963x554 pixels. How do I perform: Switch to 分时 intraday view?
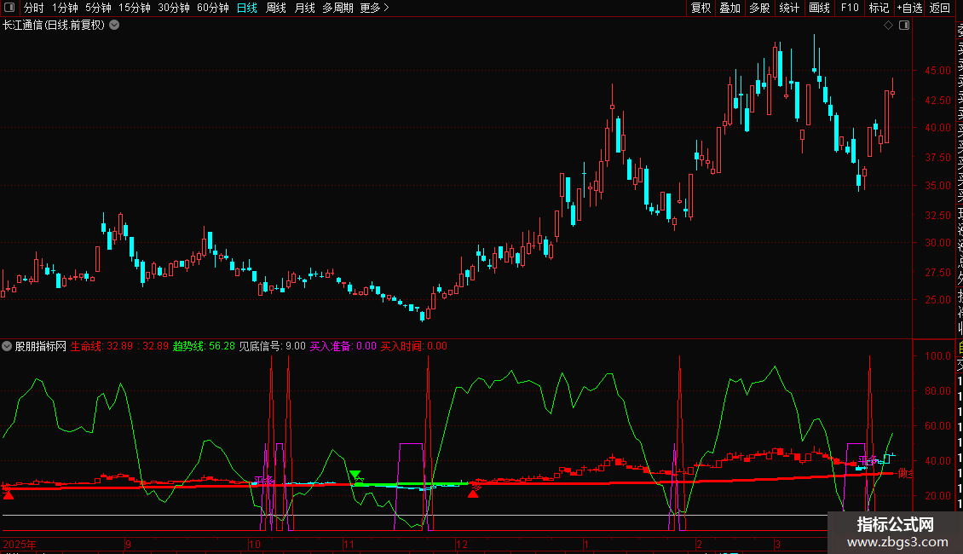click(x=34, y=8)
